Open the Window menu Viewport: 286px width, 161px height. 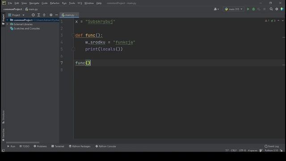(89, 3)
